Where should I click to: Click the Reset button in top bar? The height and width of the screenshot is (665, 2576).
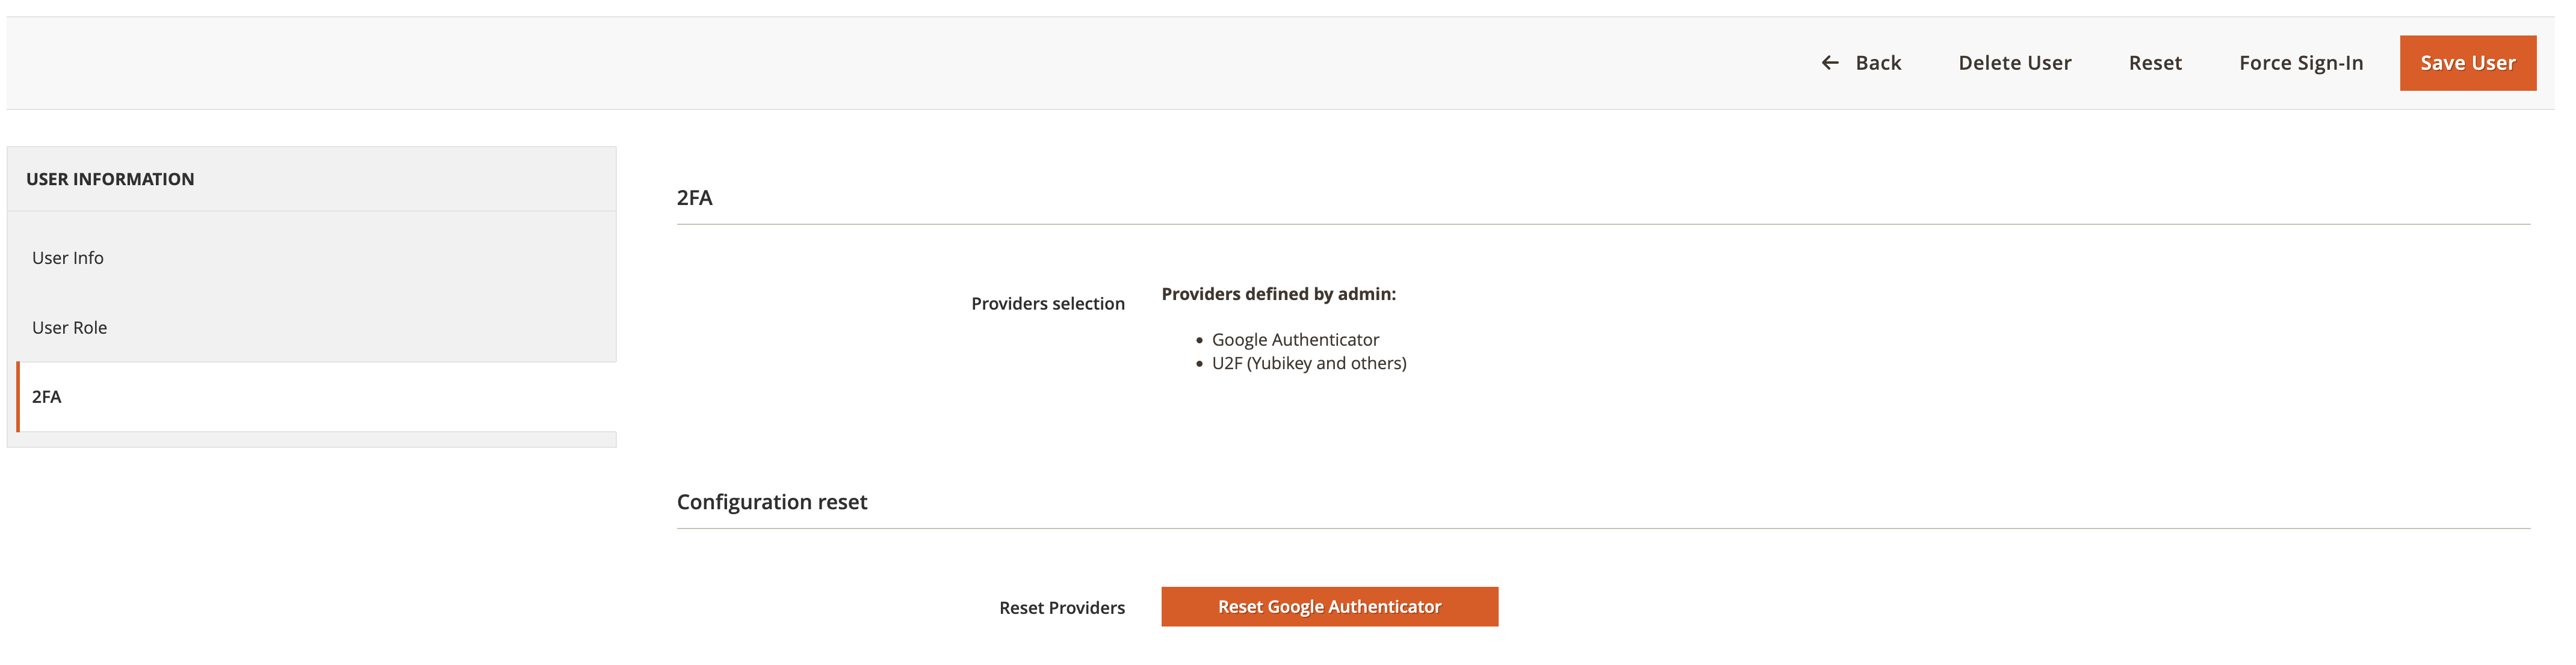tap(2154, 63)
